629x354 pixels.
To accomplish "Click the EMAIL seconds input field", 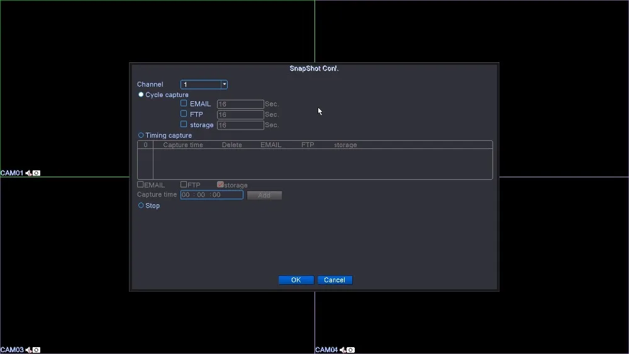I will 240,104.
